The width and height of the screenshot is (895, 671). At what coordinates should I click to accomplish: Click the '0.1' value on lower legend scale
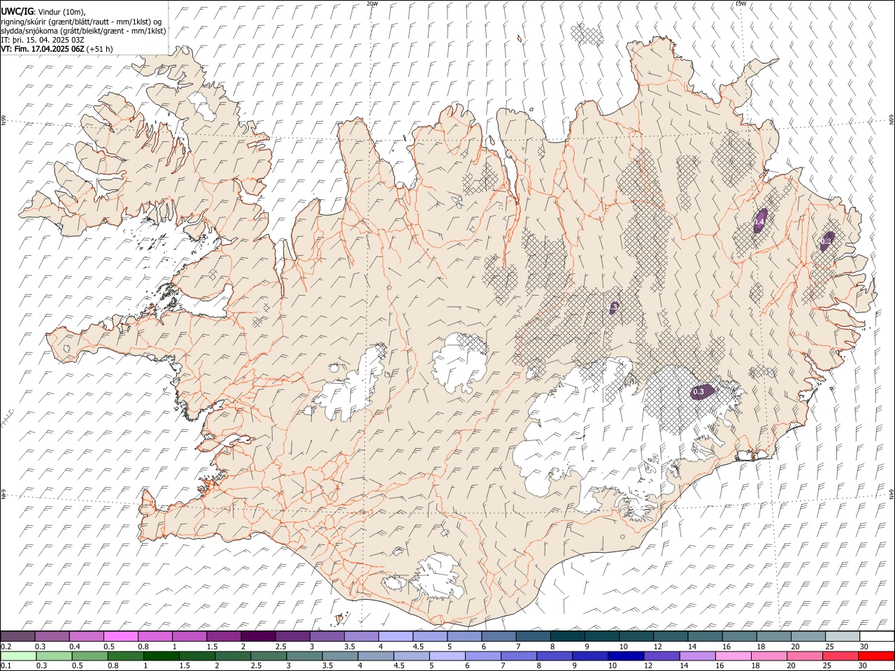coord(6,665)
